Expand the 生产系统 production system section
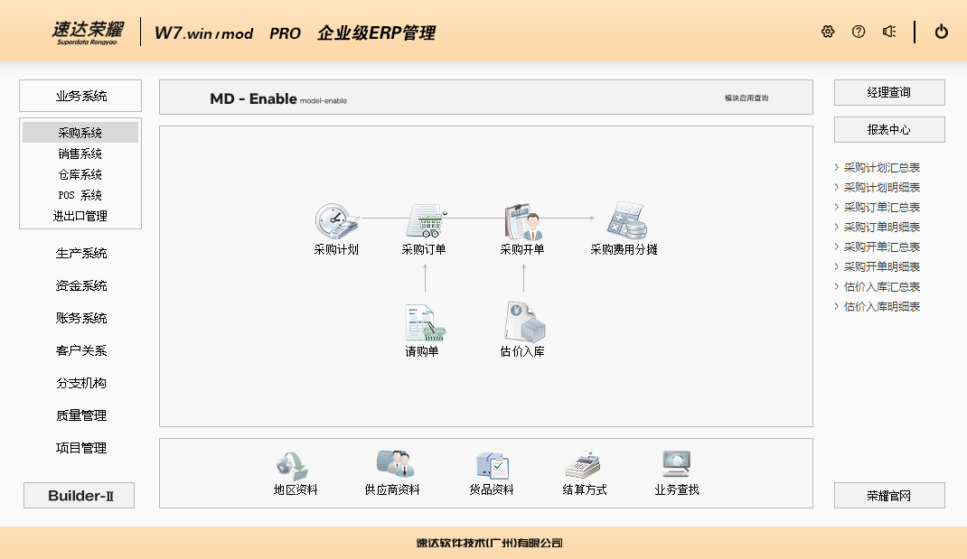Viewport: 967px width, 559px height. pos(80,254)
